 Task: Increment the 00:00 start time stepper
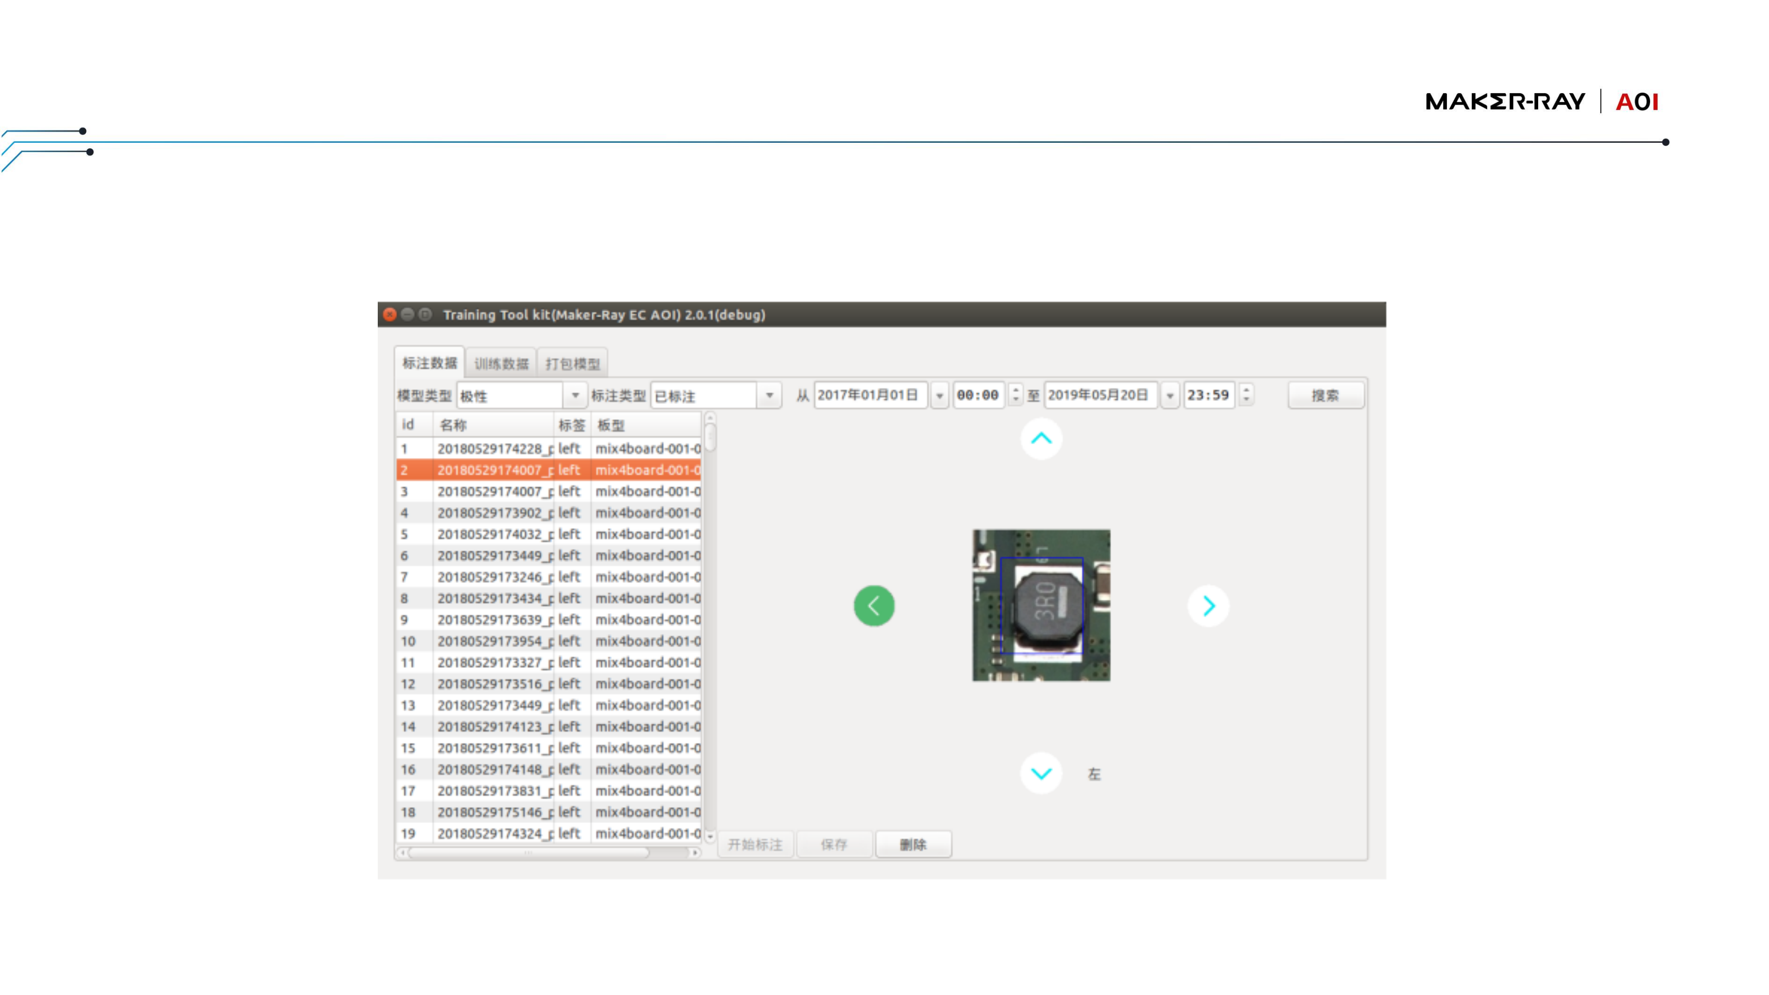(x=1016, y=390)
